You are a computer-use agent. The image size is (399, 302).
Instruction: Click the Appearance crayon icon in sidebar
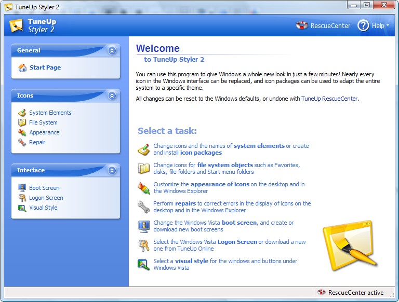[x=22, y=132]
